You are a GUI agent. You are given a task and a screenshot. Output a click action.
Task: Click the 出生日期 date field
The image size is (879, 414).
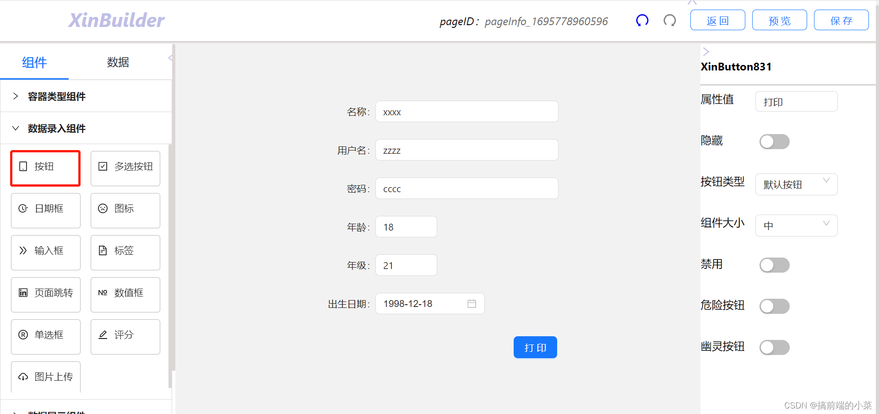430,304
